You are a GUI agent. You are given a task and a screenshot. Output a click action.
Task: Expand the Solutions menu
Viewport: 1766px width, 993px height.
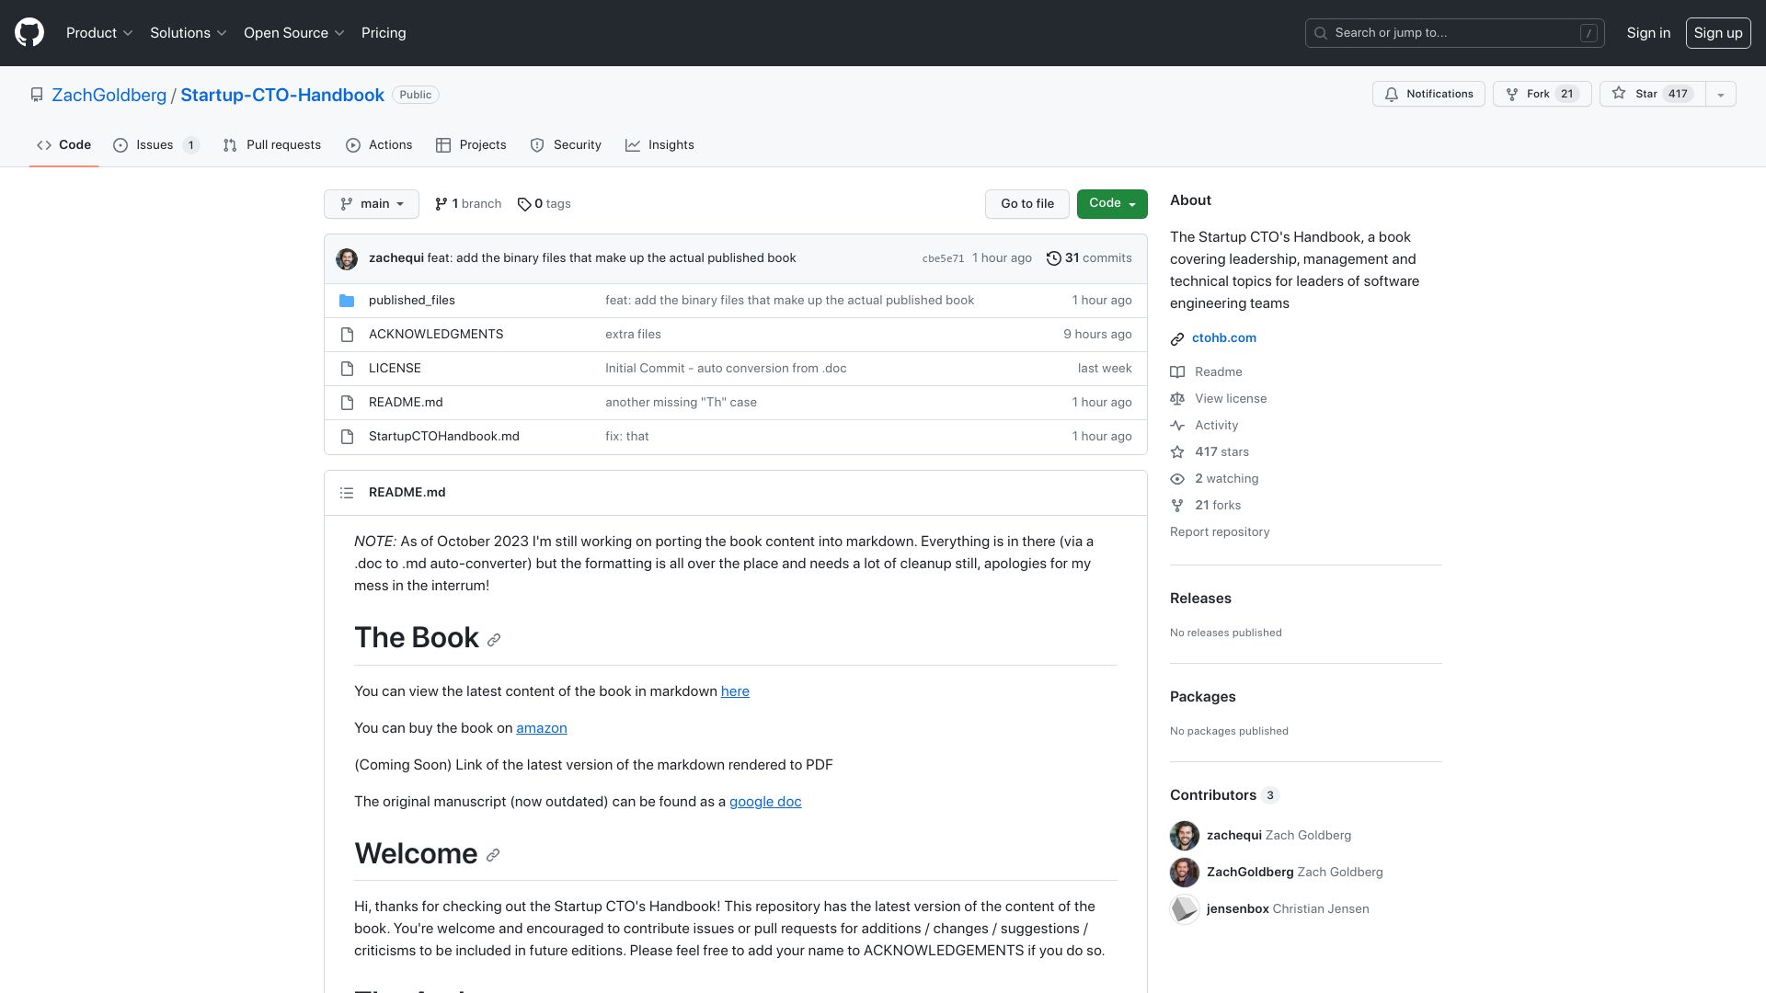[188, 33]
